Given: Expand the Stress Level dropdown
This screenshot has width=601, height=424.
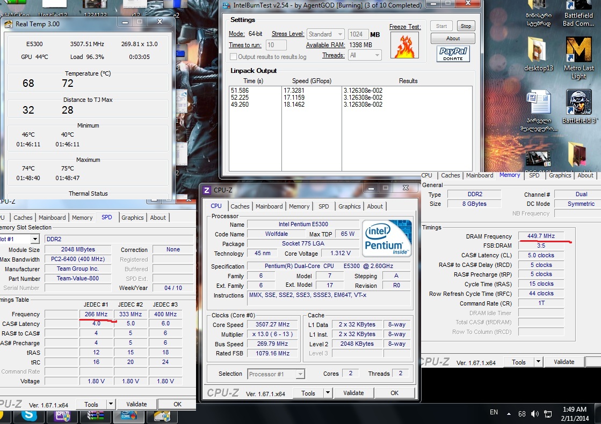Looking at the screenshot, I should (325, 34).
